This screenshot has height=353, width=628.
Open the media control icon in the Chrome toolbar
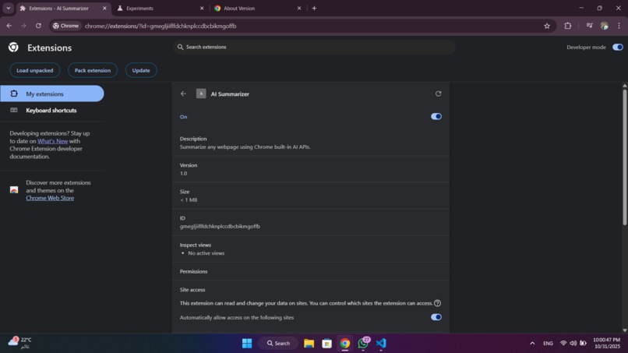click(x=589, y=26)
